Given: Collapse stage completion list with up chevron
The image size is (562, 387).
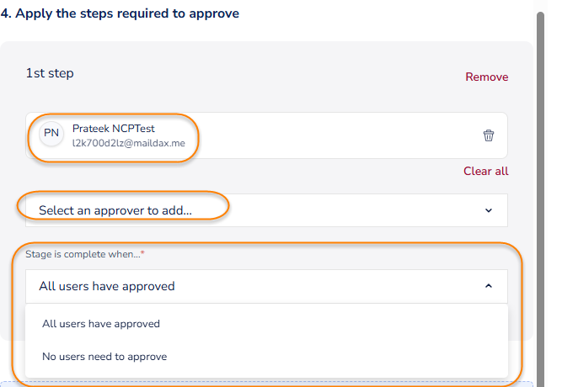Looking at the screenshot, I should [x=489, y=286].
